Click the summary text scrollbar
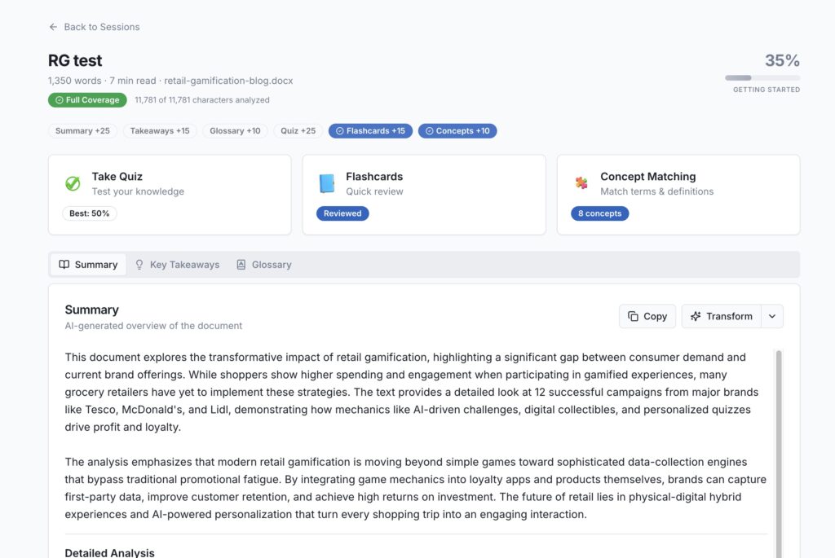 [x=778, y=448]
